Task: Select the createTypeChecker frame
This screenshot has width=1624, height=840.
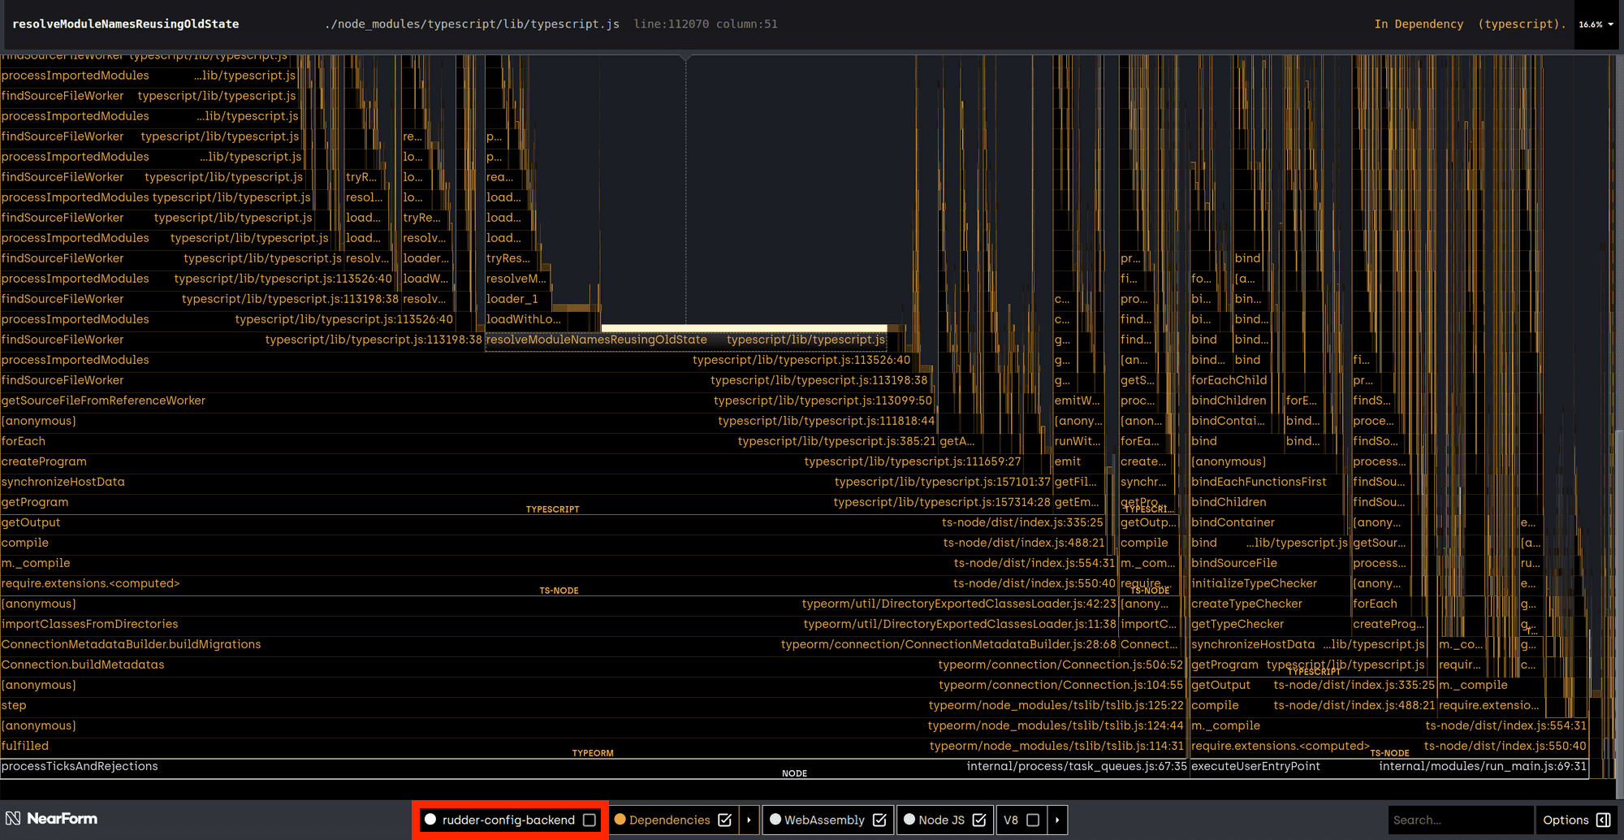Action: tap(1269, 604)
